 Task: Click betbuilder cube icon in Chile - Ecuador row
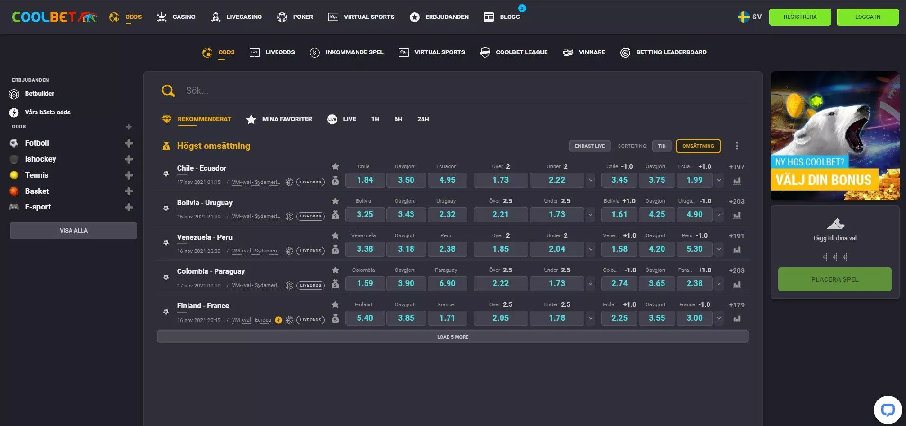(289, 182)
